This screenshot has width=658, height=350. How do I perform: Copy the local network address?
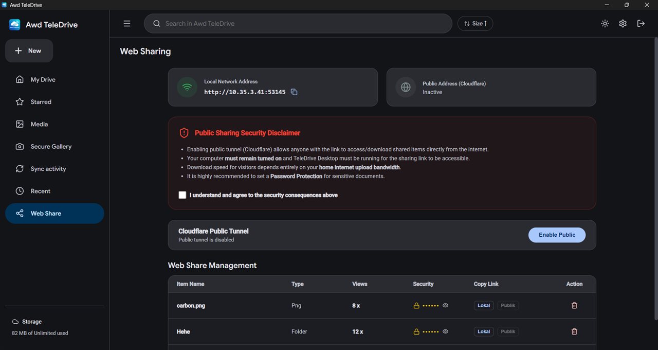294,92
